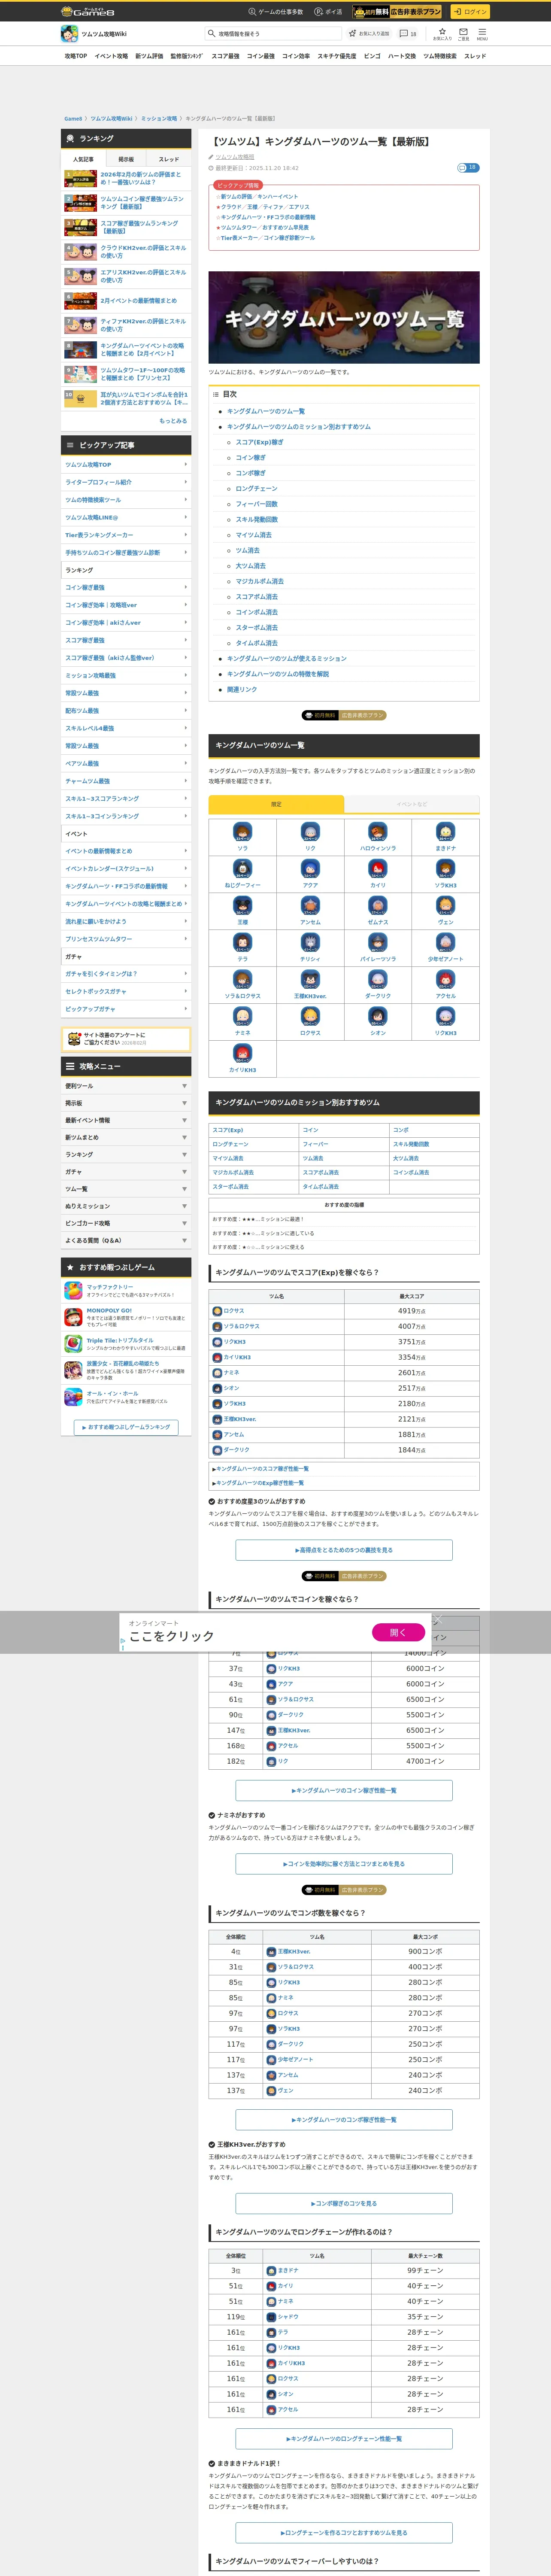Click the お気に入り star icon

click(x=442, y=33)
